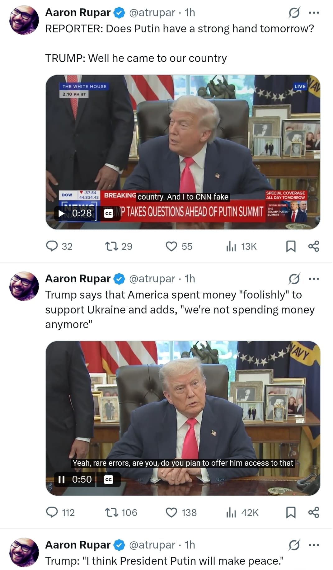The width and height of the screenshot is (333, 570).
Task: Open Aaron Rupar avatar on third tweet
Action: coord(24,552)
